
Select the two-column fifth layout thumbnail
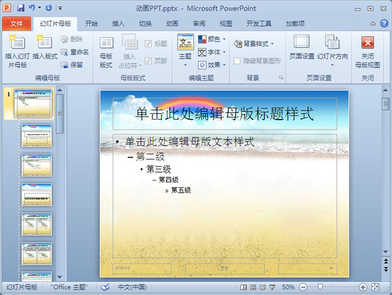coord(37,224)
